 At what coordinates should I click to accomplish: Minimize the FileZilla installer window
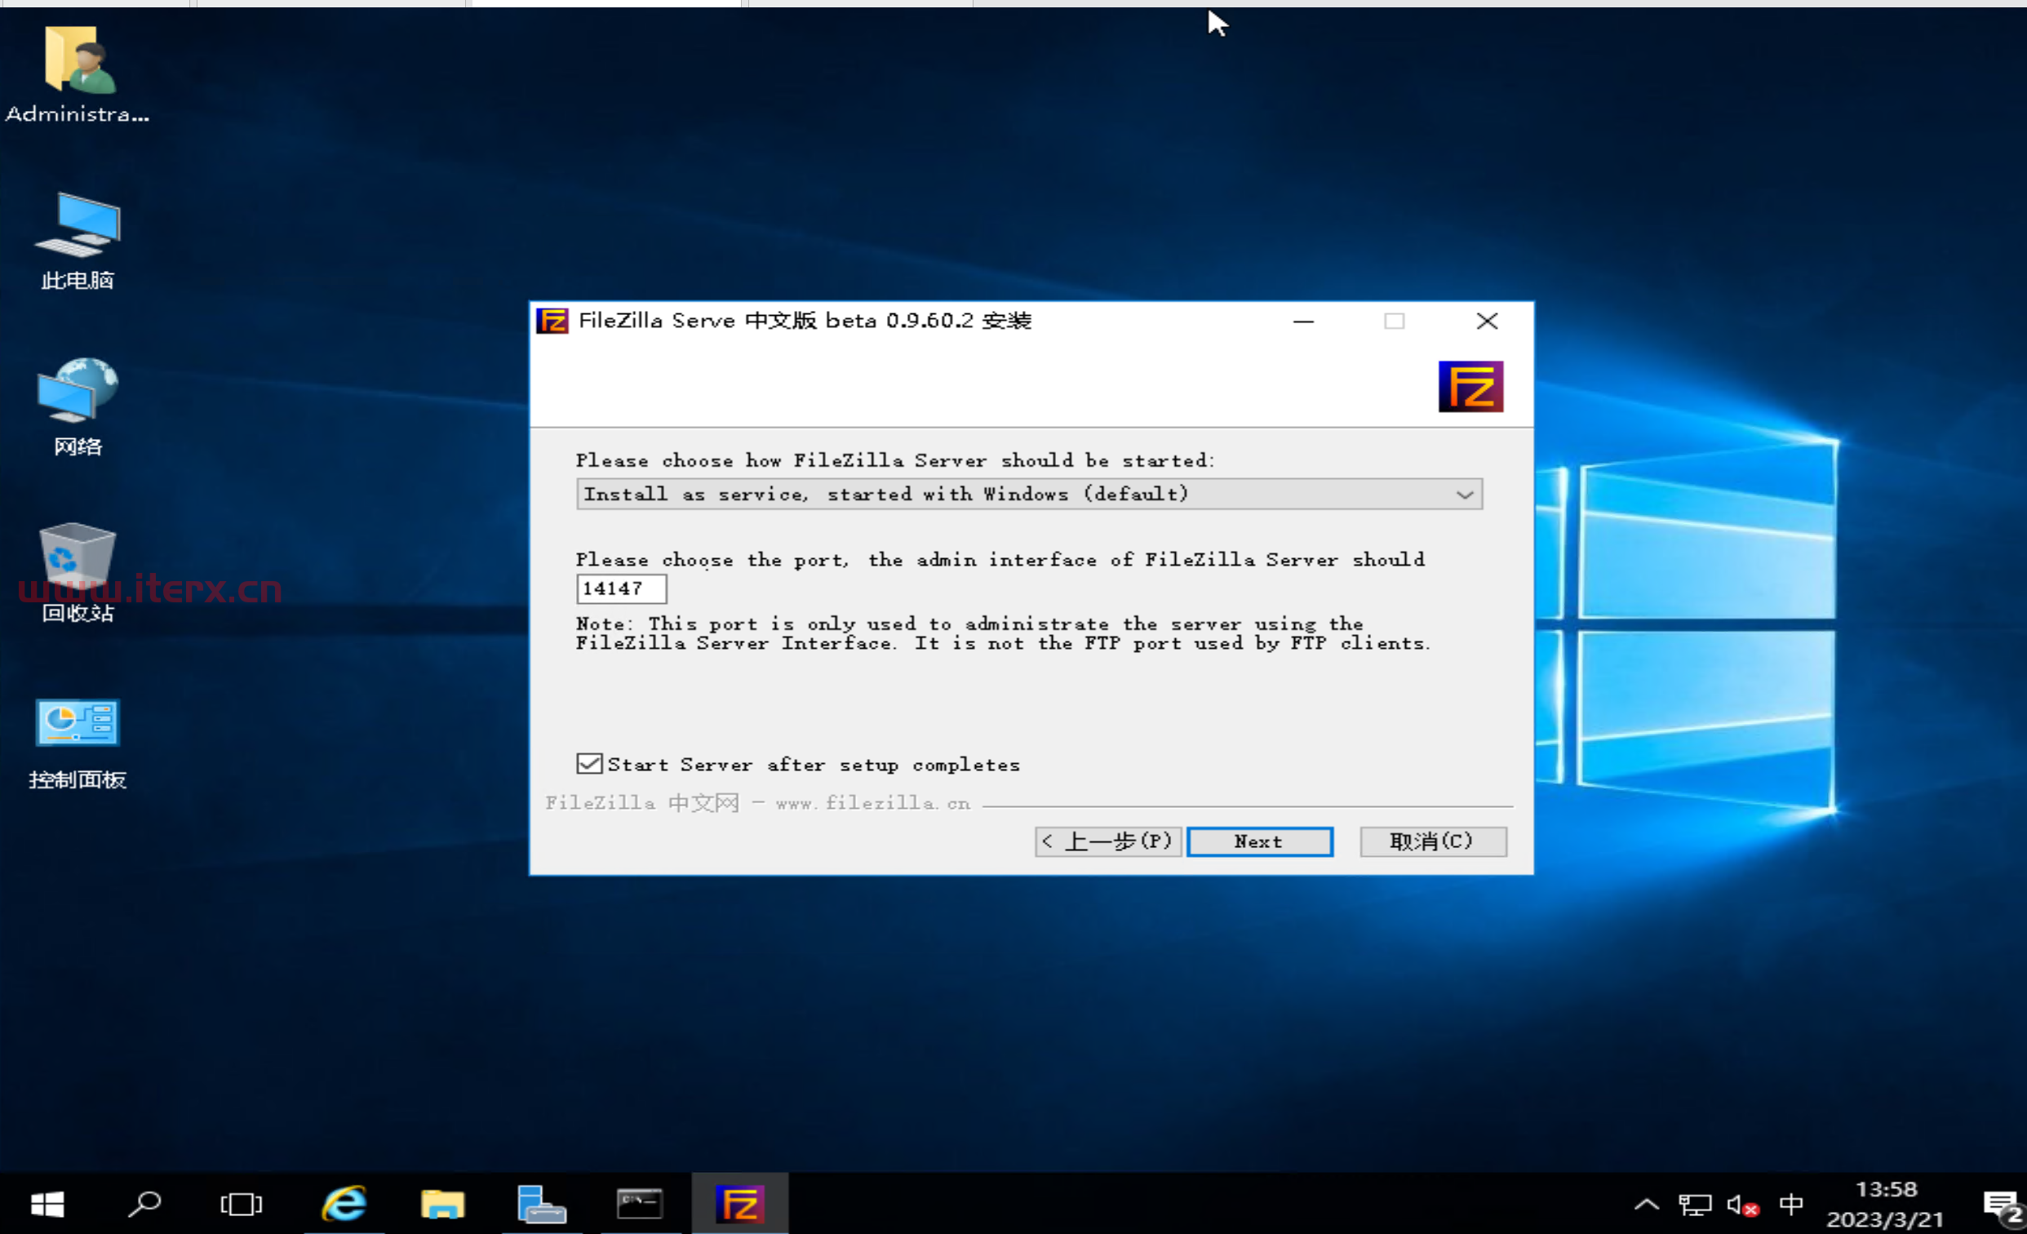(1303, 321)
